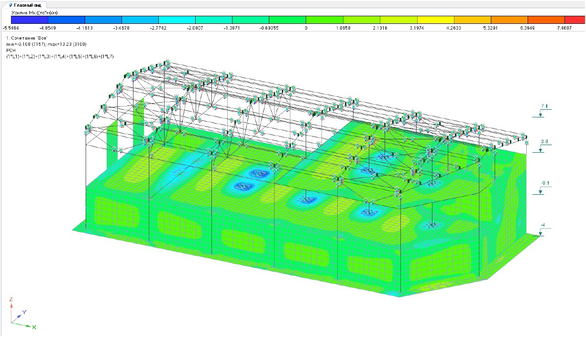Viewport: 586px width, 337px height.
Task: Select the yellow 3.1974 color scale segment
Action: pyautogui.click(x=435, y=20)
